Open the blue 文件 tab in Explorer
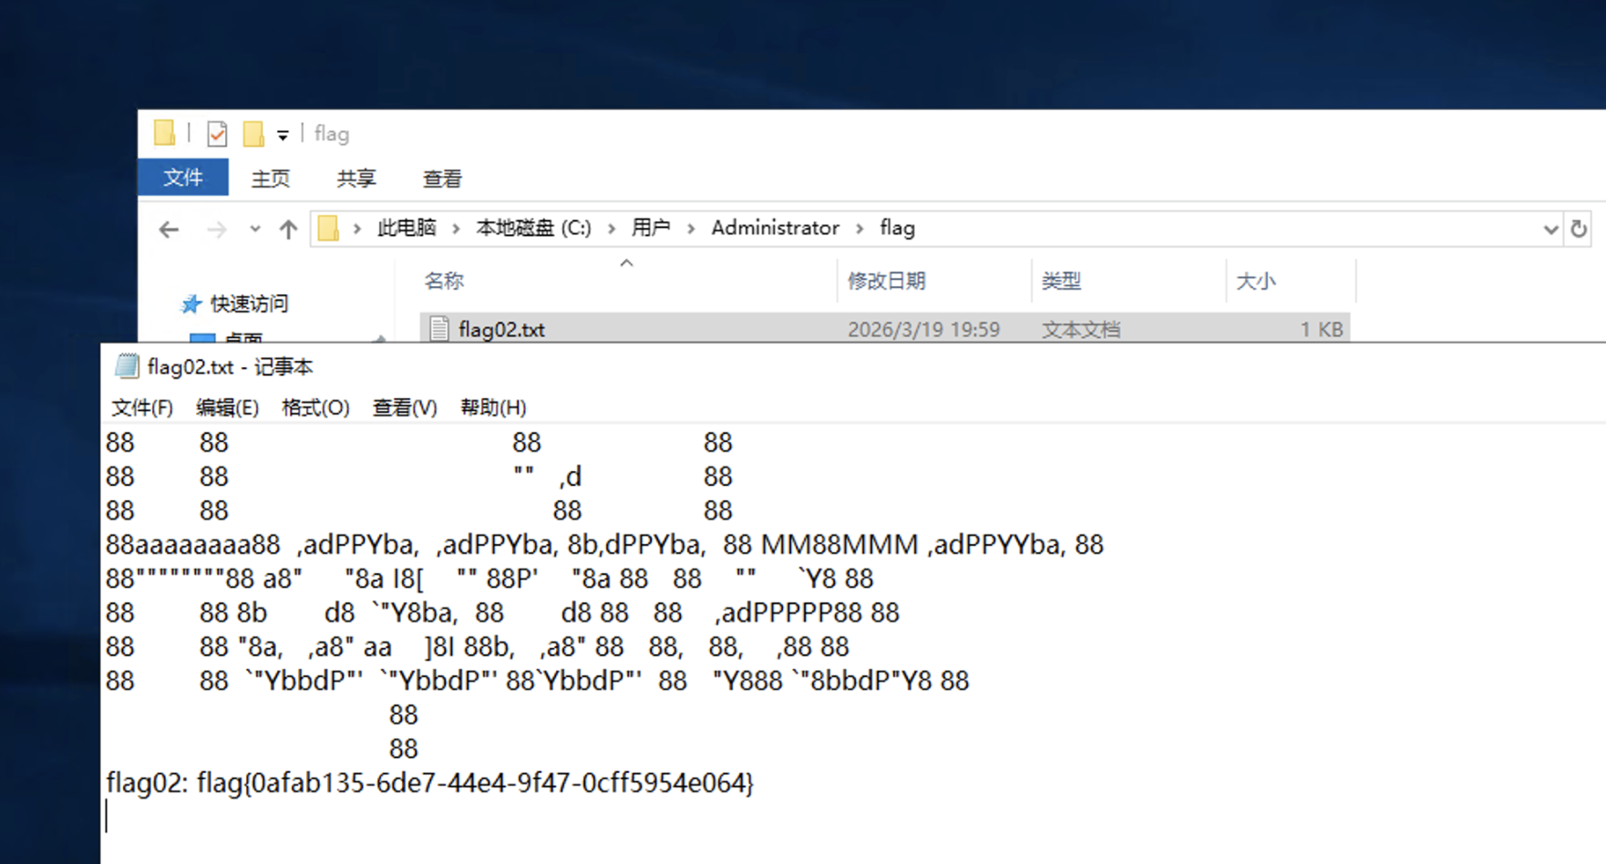This screenshot has width=1606, height=864. 183,178
